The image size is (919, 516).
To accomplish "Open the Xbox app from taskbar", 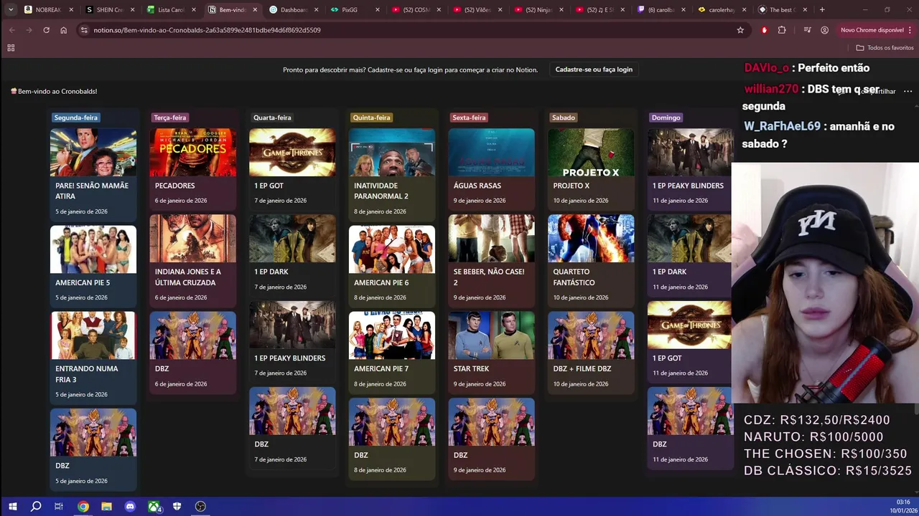I will (154, 507).
